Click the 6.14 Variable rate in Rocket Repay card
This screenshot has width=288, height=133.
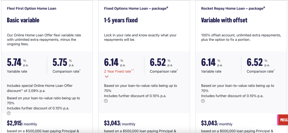208,62
